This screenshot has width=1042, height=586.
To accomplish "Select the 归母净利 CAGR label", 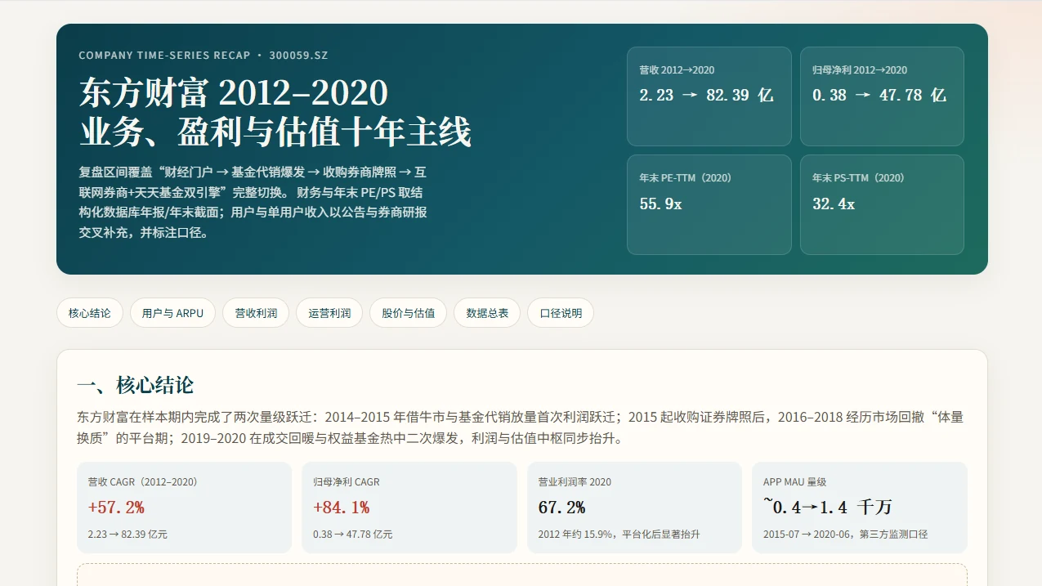I will point(347,482).
